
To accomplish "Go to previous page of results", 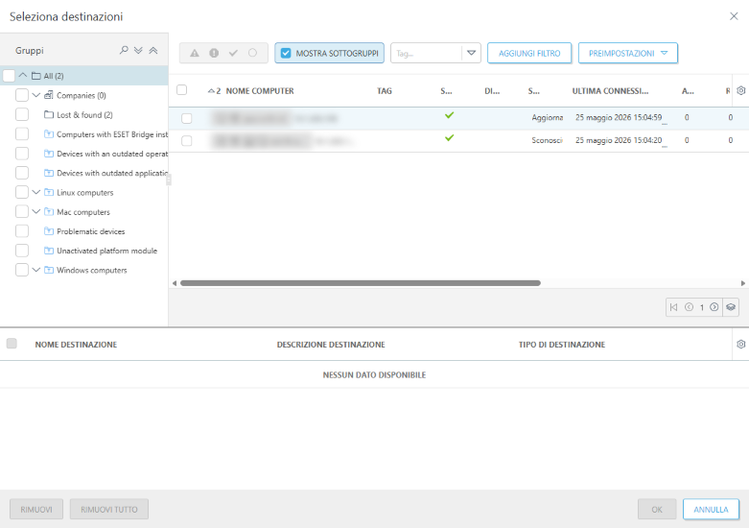I will click(689, 307).
